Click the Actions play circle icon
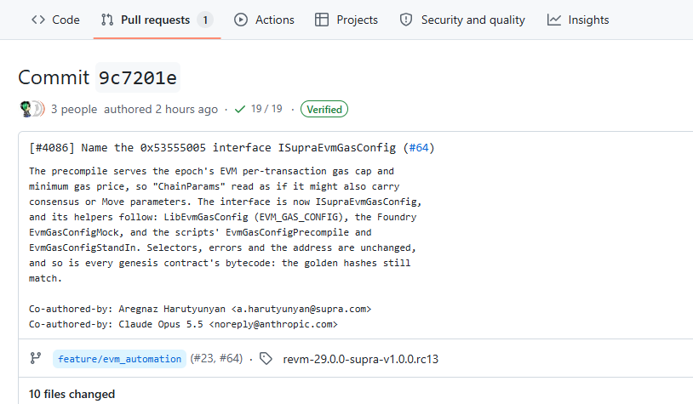 click(241, 20)
